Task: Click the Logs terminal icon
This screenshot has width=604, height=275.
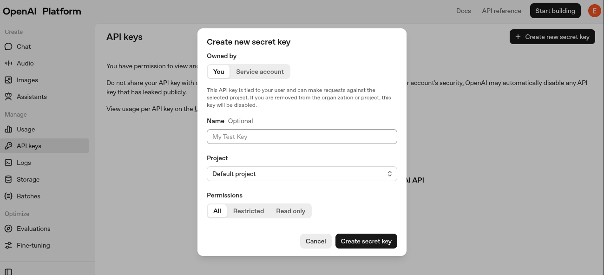Action: point(8,163)
